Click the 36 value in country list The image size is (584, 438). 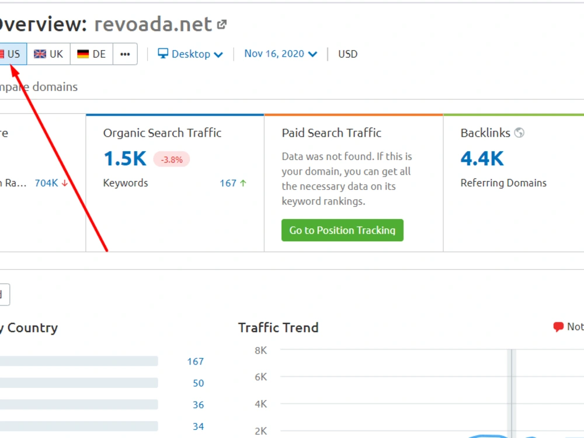click(x=198, y=405)
